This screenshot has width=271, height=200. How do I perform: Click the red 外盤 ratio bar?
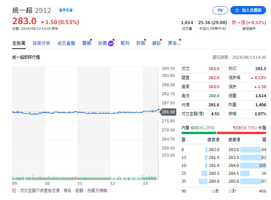(241, 133)
